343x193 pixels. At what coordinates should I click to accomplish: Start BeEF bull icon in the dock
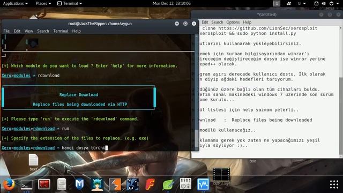pos(132,184)
